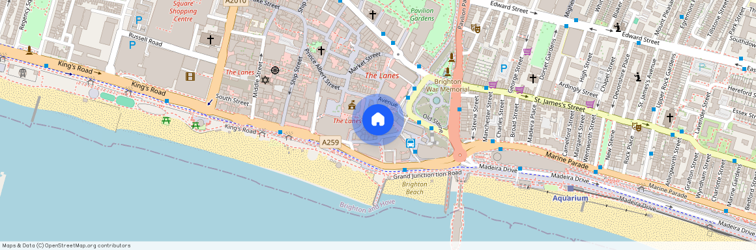Click the church cross next to Dorset Gardens
The image size is (756, 250).
pyautogui.click(x=532, y=78)
